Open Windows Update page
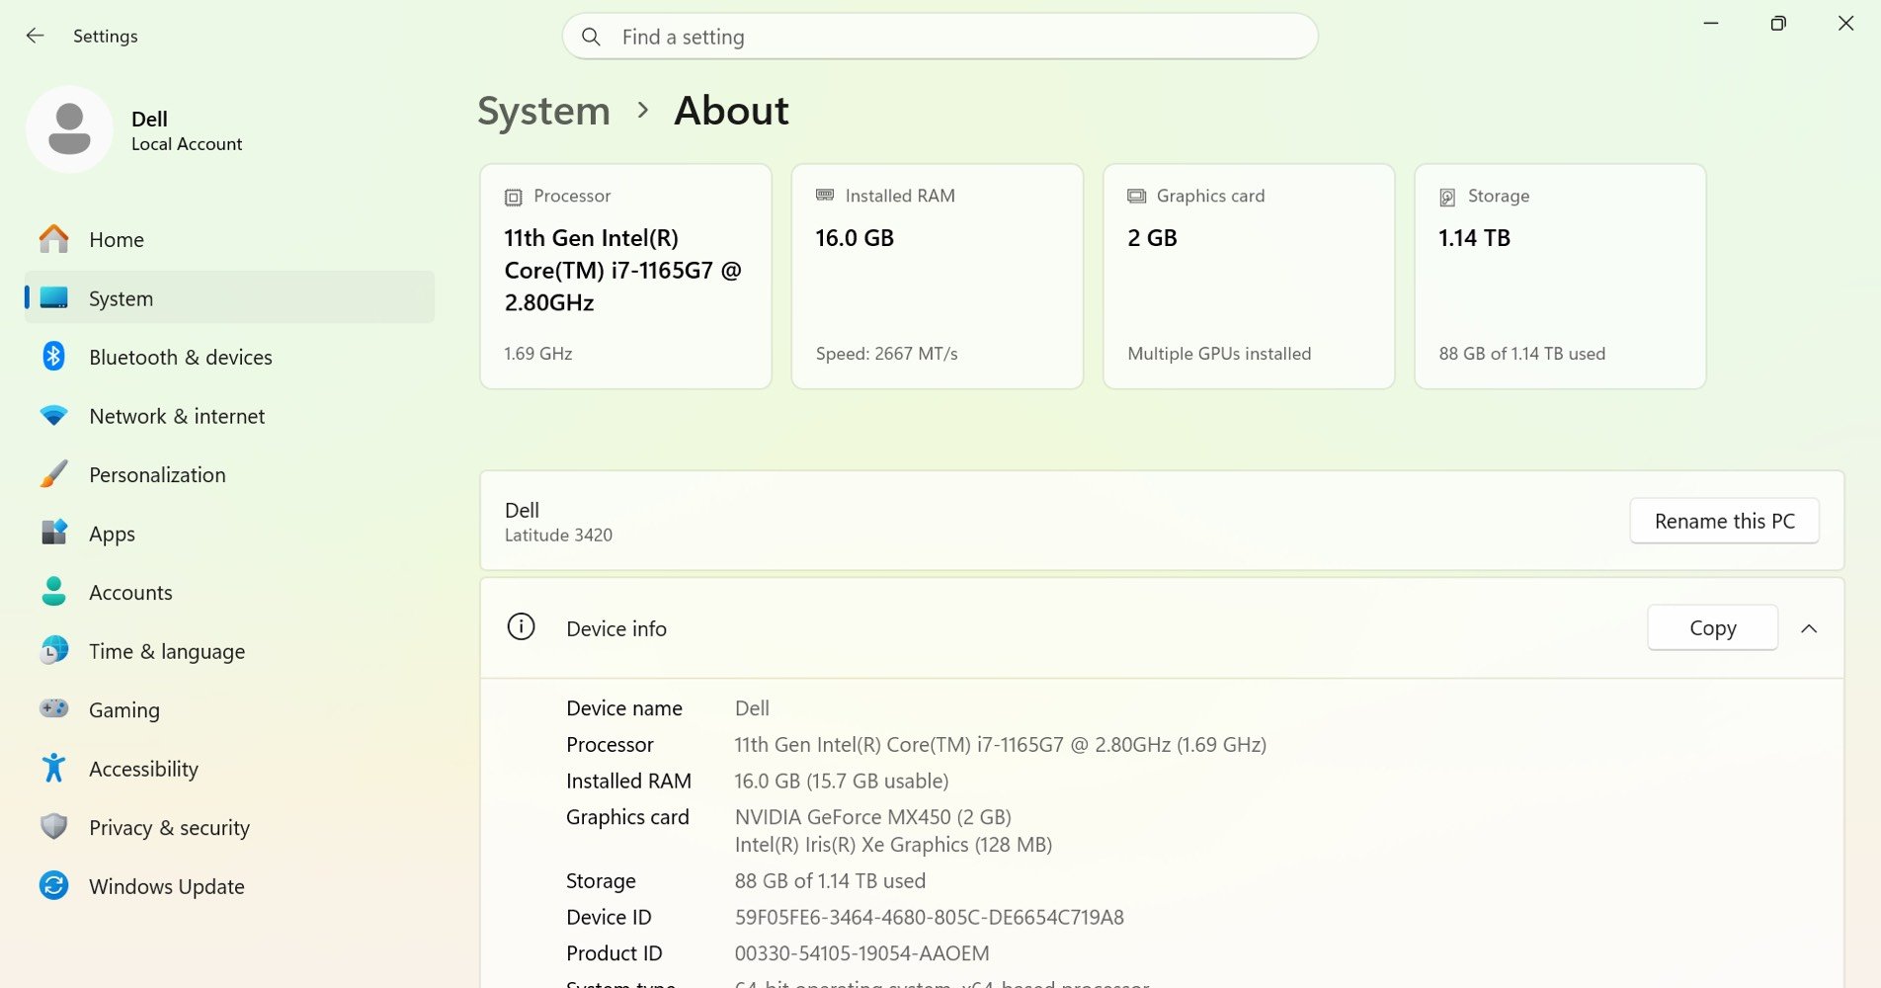The image size is (1881, 988). point(229,886)
